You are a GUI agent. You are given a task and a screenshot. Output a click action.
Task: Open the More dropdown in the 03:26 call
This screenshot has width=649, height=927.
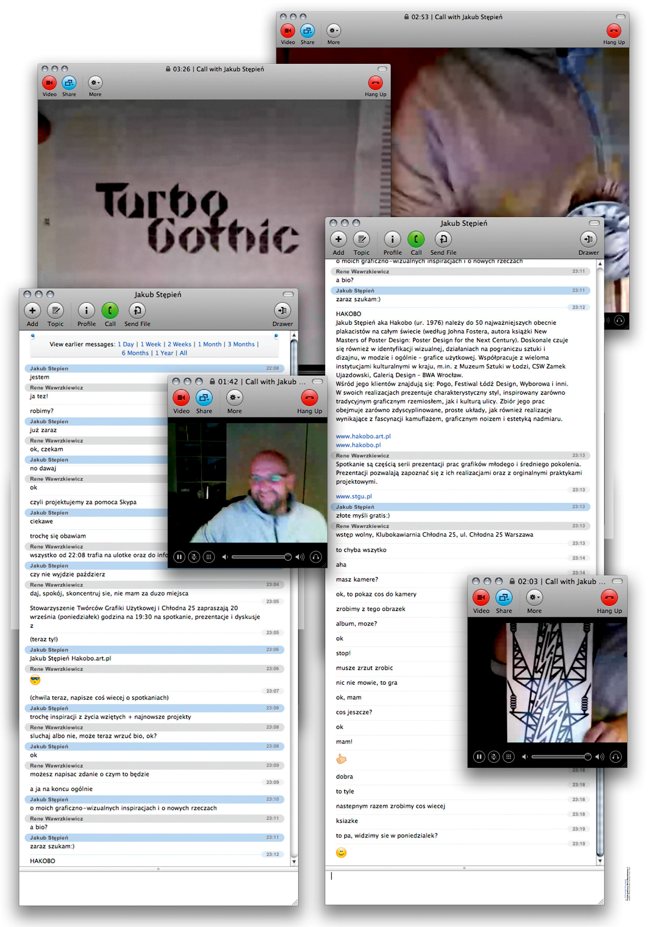coord(95,83)
